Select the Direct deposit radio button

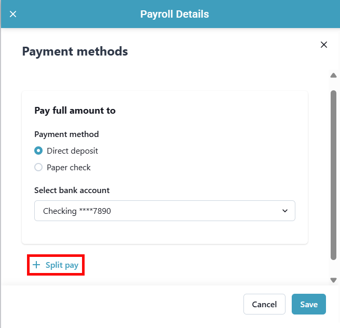click(38, 151)
